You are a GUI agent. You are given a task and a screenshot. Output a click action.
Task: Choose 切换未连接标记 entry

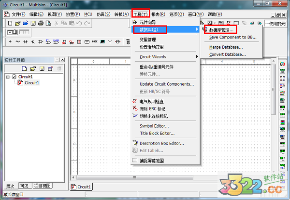[x=166, y=116]
